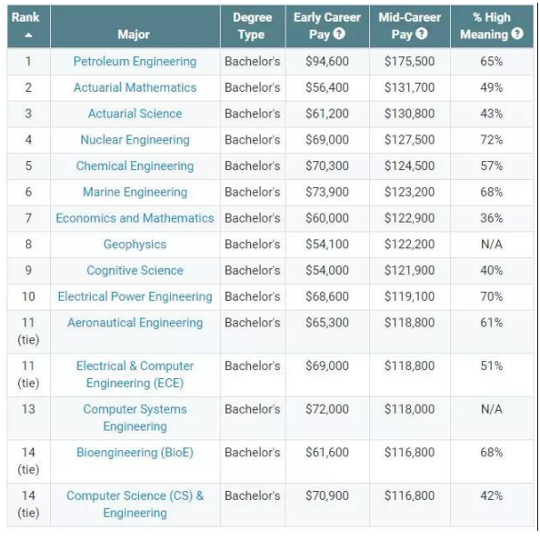This screenshot has width=540, height=540.
Task: Open the Electrical Power Engineering link
Action: pos(135,296)
